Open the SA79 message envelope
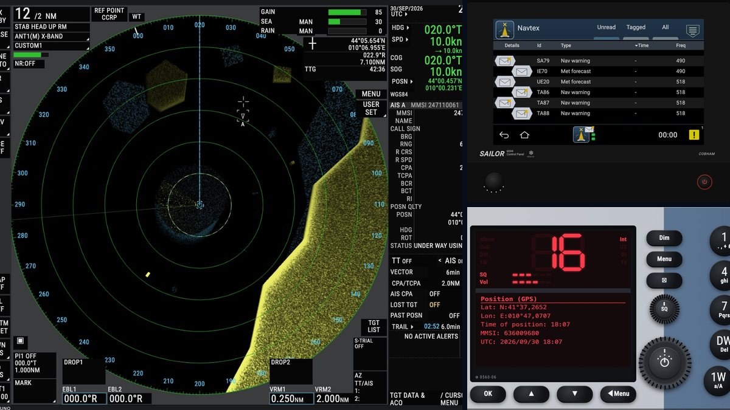 (506, 61)
